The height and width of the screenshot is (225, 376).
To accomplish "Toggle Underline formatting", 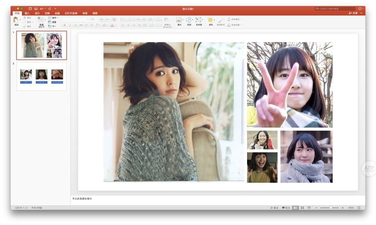I will pyautogui.click(x=76, y=25).
